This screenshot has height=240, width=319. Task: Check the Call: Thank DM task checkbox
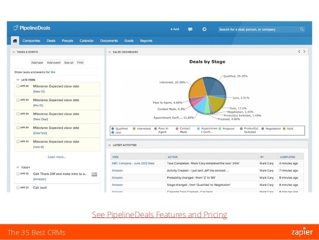click(x=18, y=174)
